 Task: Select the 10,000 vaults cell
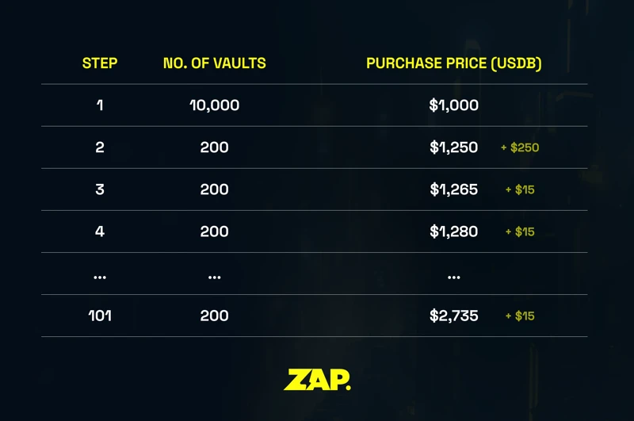point(214,105)
